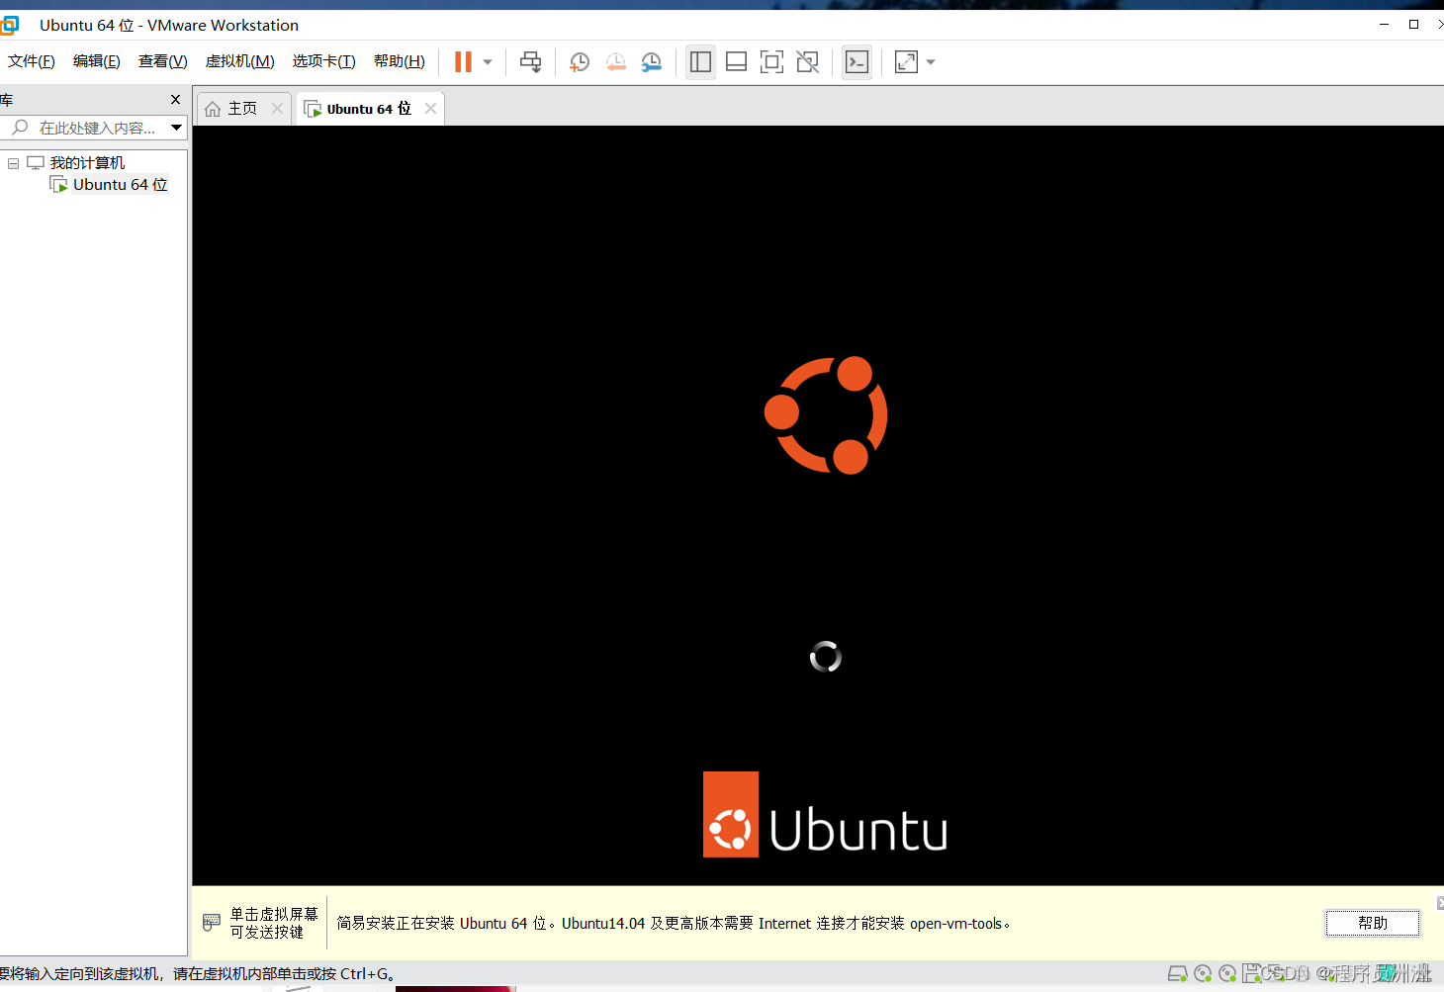1444x992 pixels.
Task: Expand the search box filter options
Action: [x=175, y=127]
